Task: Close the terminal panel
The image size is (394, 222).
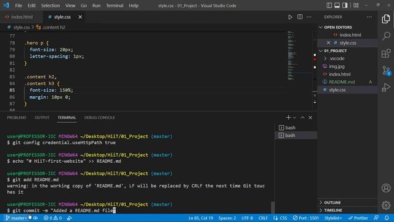Action: [x=310, y=118]
